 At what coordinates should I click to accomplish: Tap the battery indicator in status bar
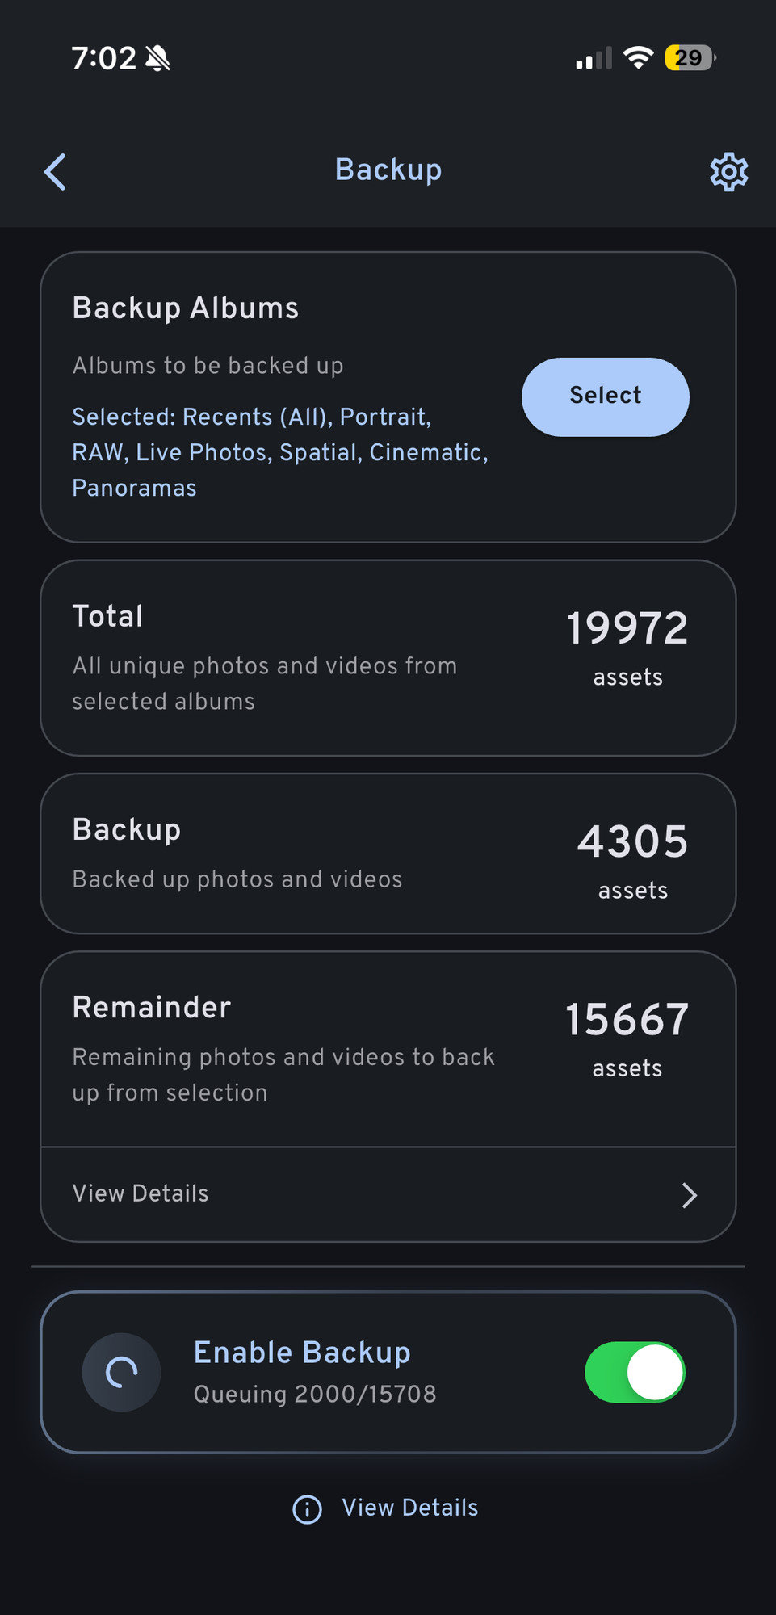[x=689, y=58]
